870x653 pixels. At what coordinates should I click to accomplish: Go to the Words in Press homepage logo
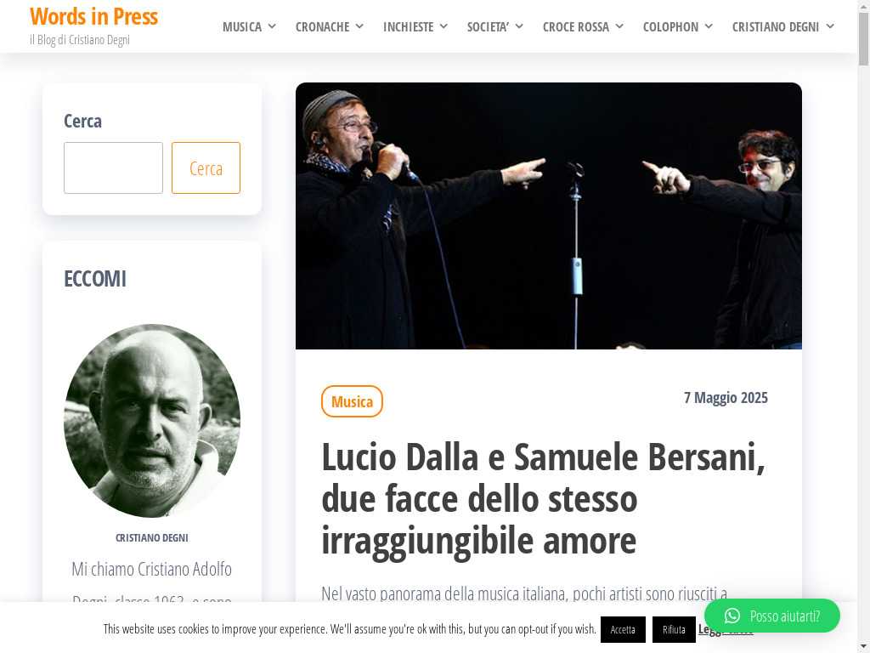coord(93,17)
